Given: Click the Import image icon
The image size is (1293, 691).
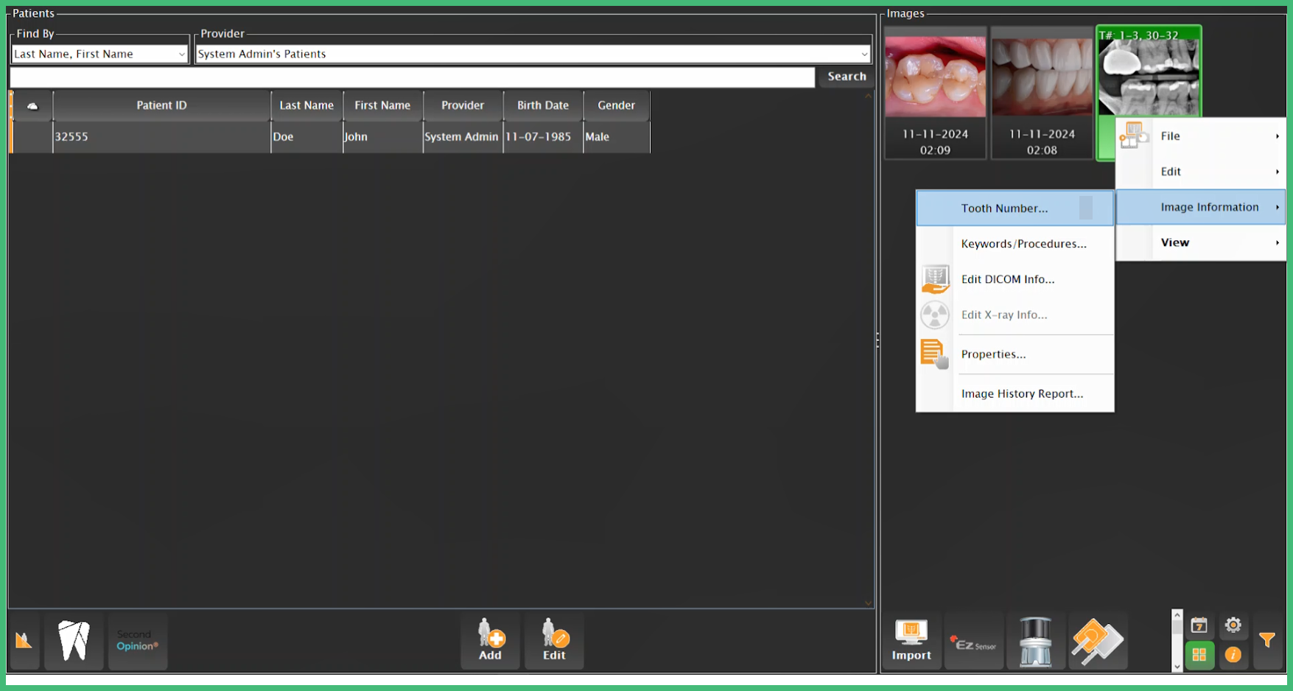Looking at the screenshot, I should tap(911, 639).
